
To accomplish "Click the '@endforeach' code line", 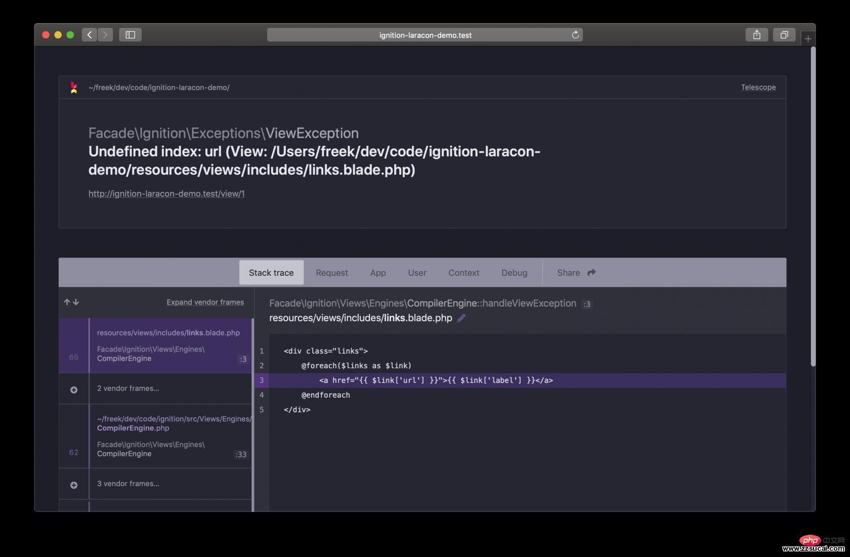I will coord(326,395).
